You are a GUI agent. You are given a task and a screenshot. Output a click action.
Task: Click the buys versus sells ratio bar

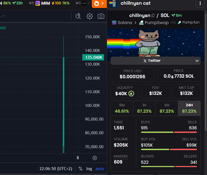point(169,132)
